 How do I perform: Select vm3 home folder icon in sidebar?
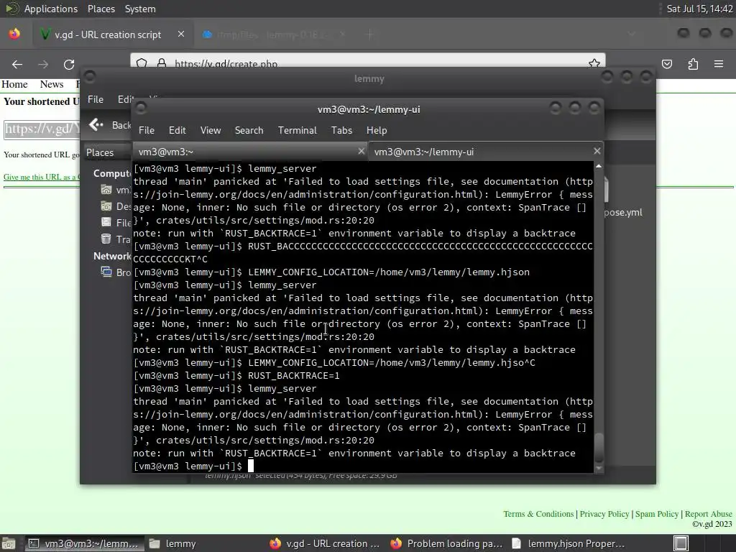pyautogui.click(x=106, y=190)
